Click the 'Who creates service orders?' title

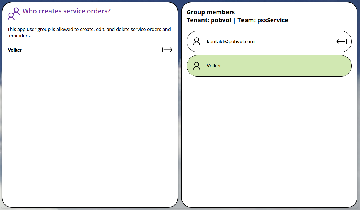pyautogui.click(x=66, y=11)
